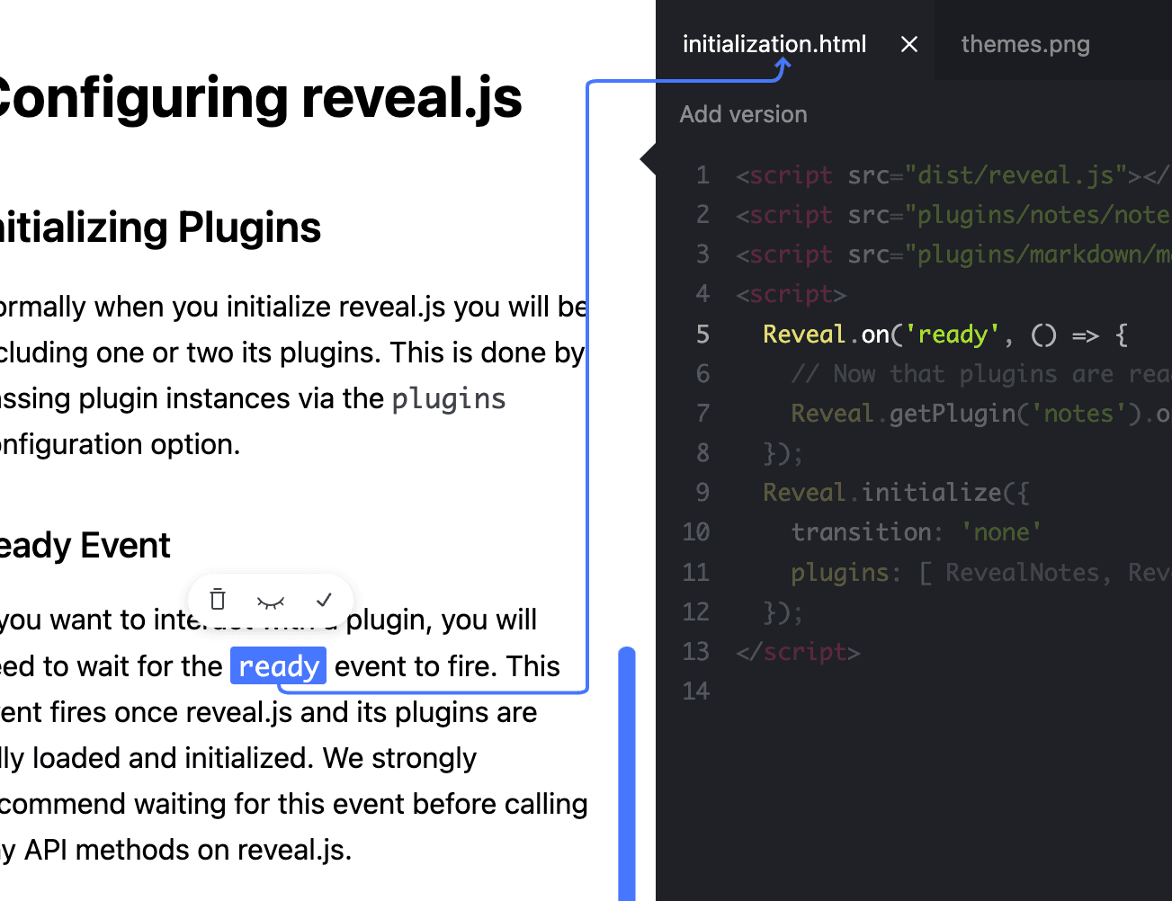Click the blue vertical scrollbar handle
1172x901 pixels.
(x=627, y=773)
